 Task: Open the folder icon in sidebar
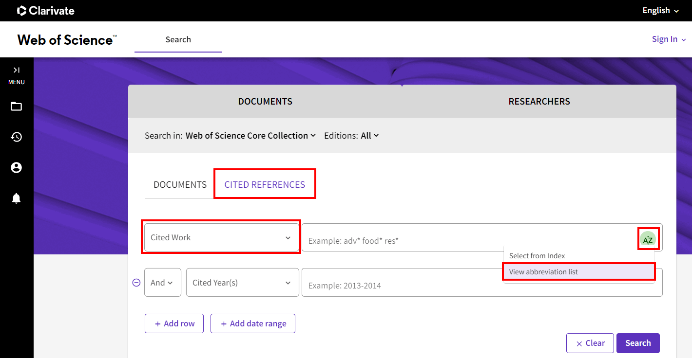click(17, 106)
